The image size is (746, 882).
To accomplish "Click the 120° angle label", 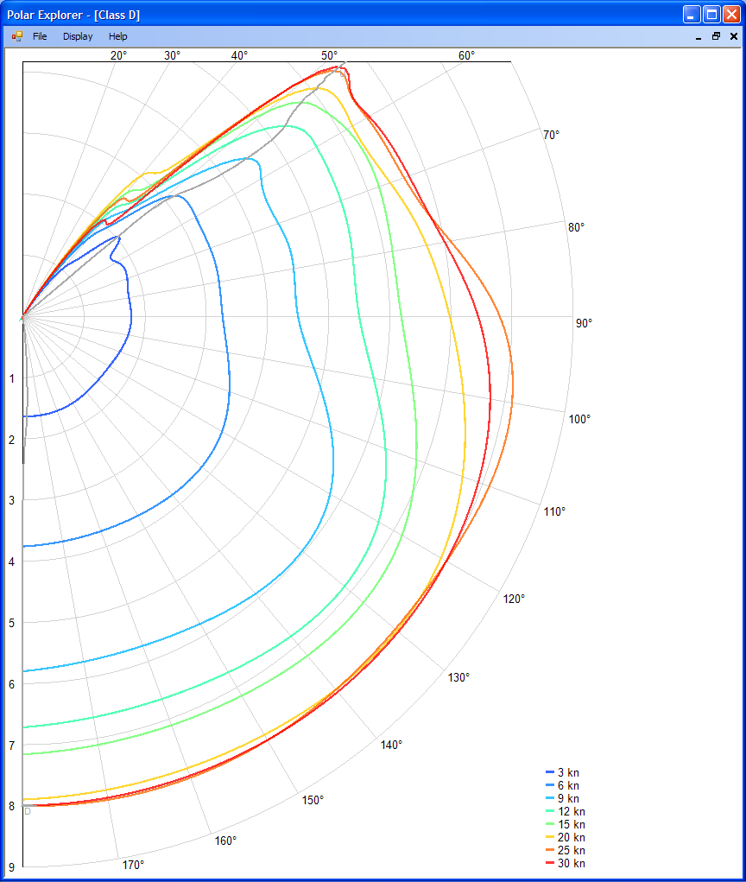I will point(514,599).
